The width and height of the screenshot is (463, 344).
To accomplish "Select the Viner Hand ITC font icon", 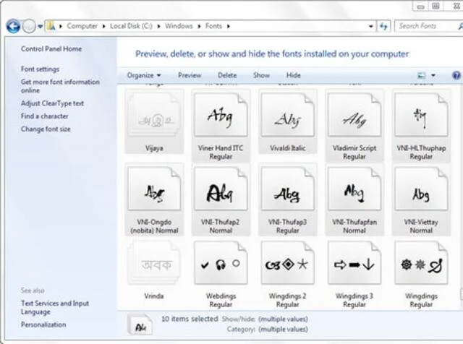I will [x=221, y=116].
